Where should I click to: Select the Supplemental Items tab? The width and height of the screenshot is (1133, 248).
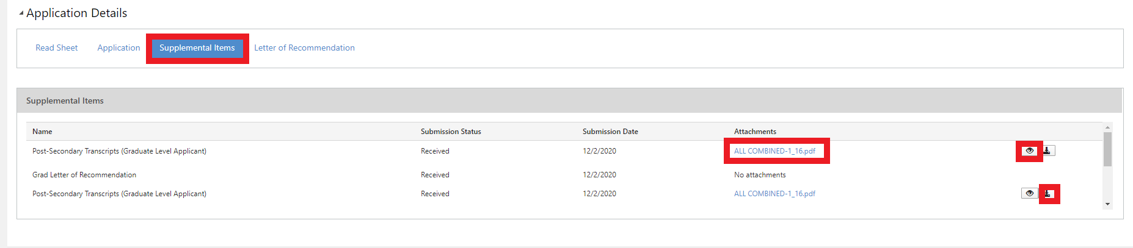197,48
